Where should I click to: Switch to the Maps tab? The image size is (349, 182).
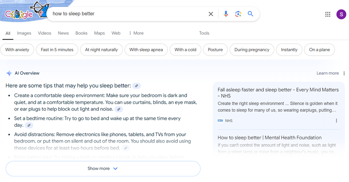click(99, 33)
